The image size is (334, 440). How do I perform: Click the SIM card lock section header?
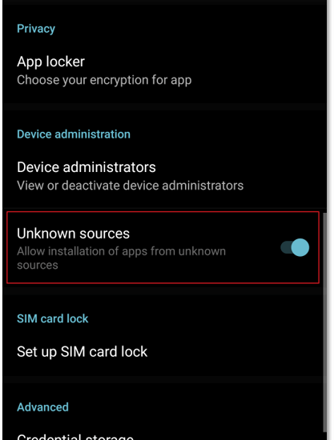(53, 318)
